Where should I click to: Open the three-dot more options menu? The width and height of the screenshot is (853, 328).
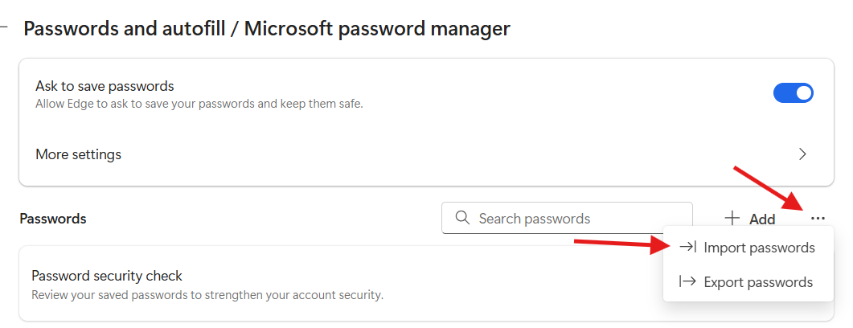(818, 218)
